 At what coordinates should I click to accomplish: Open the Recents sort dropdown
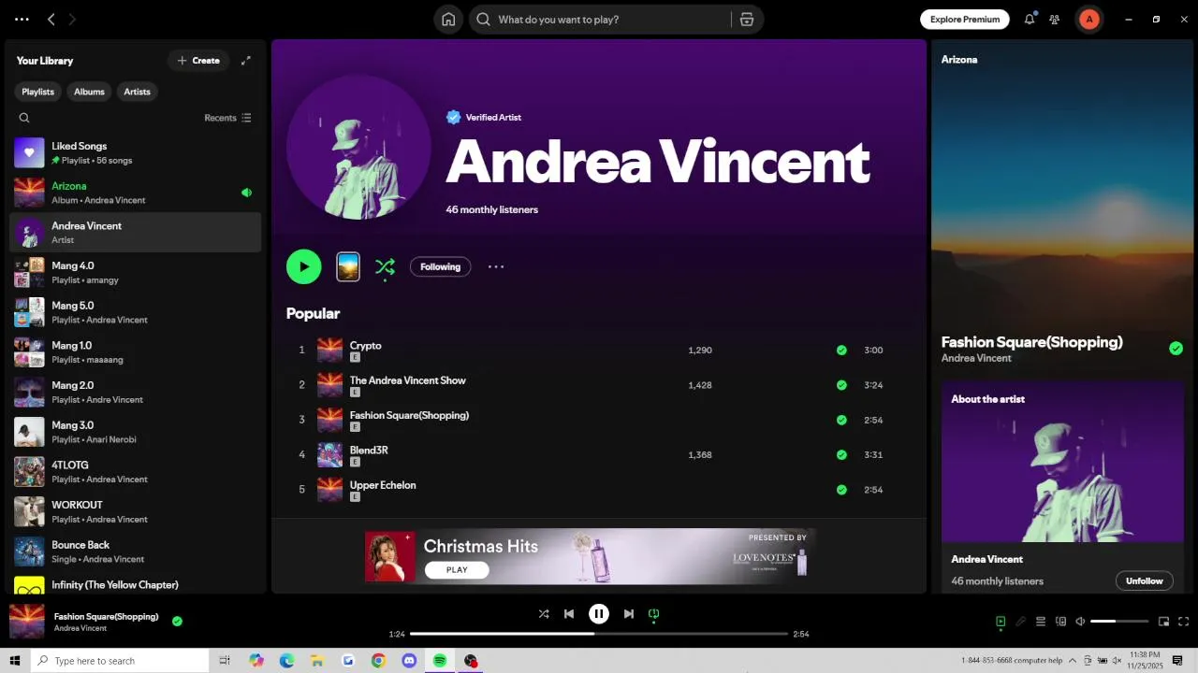pos(227,118)
